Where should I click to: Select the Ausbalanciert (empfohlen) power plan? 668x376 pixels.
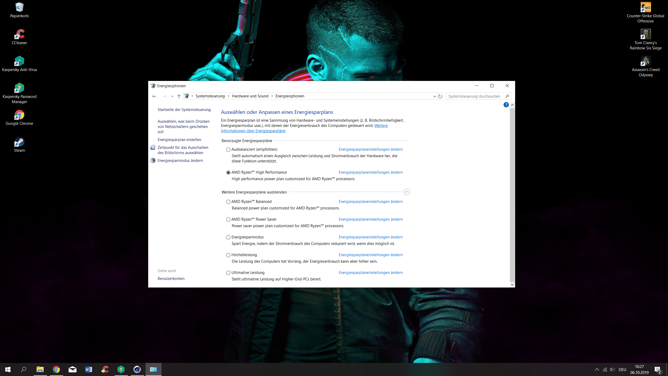(228, 150)
